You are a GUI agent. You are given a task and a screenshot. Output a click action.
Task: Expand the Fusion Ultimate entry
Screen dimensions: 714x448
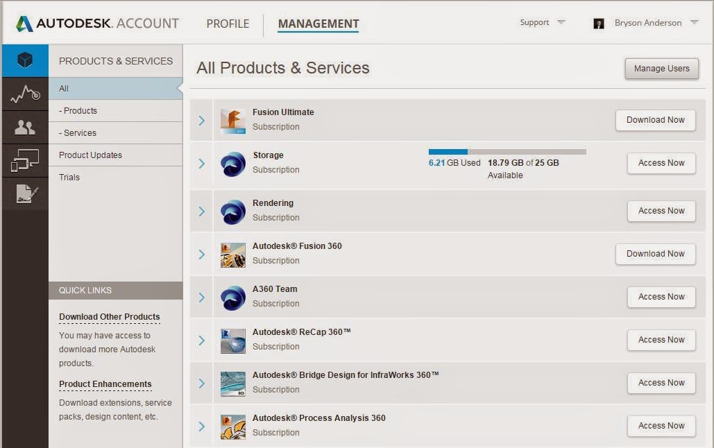point(201,119)
